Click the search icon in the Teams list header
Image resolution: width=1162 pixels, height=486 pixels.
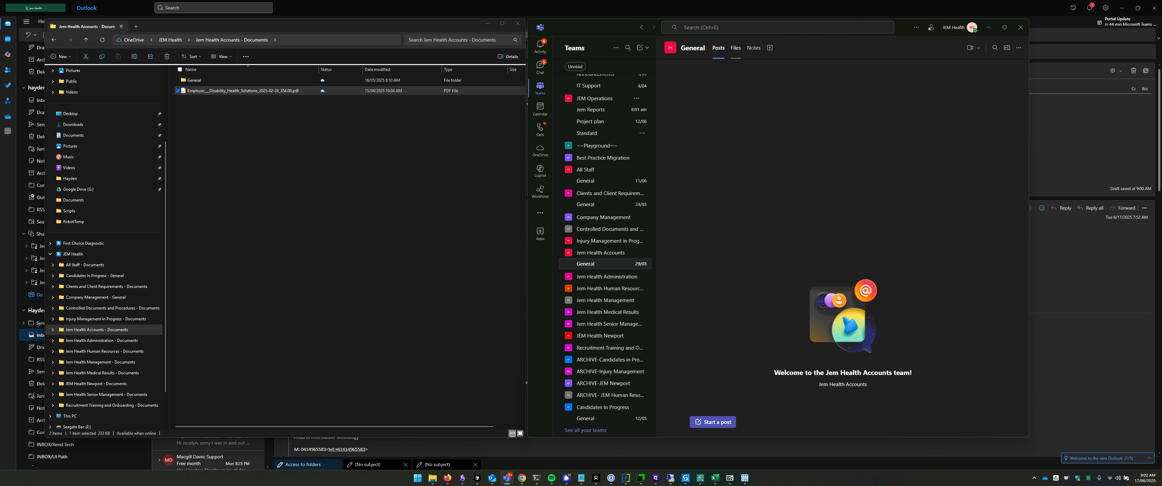click(x=628, y=47)
